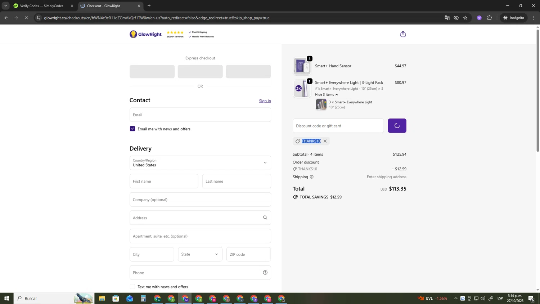Open Calculator in taskbar
Screen dimensions: 540x304
click(143, 298)
